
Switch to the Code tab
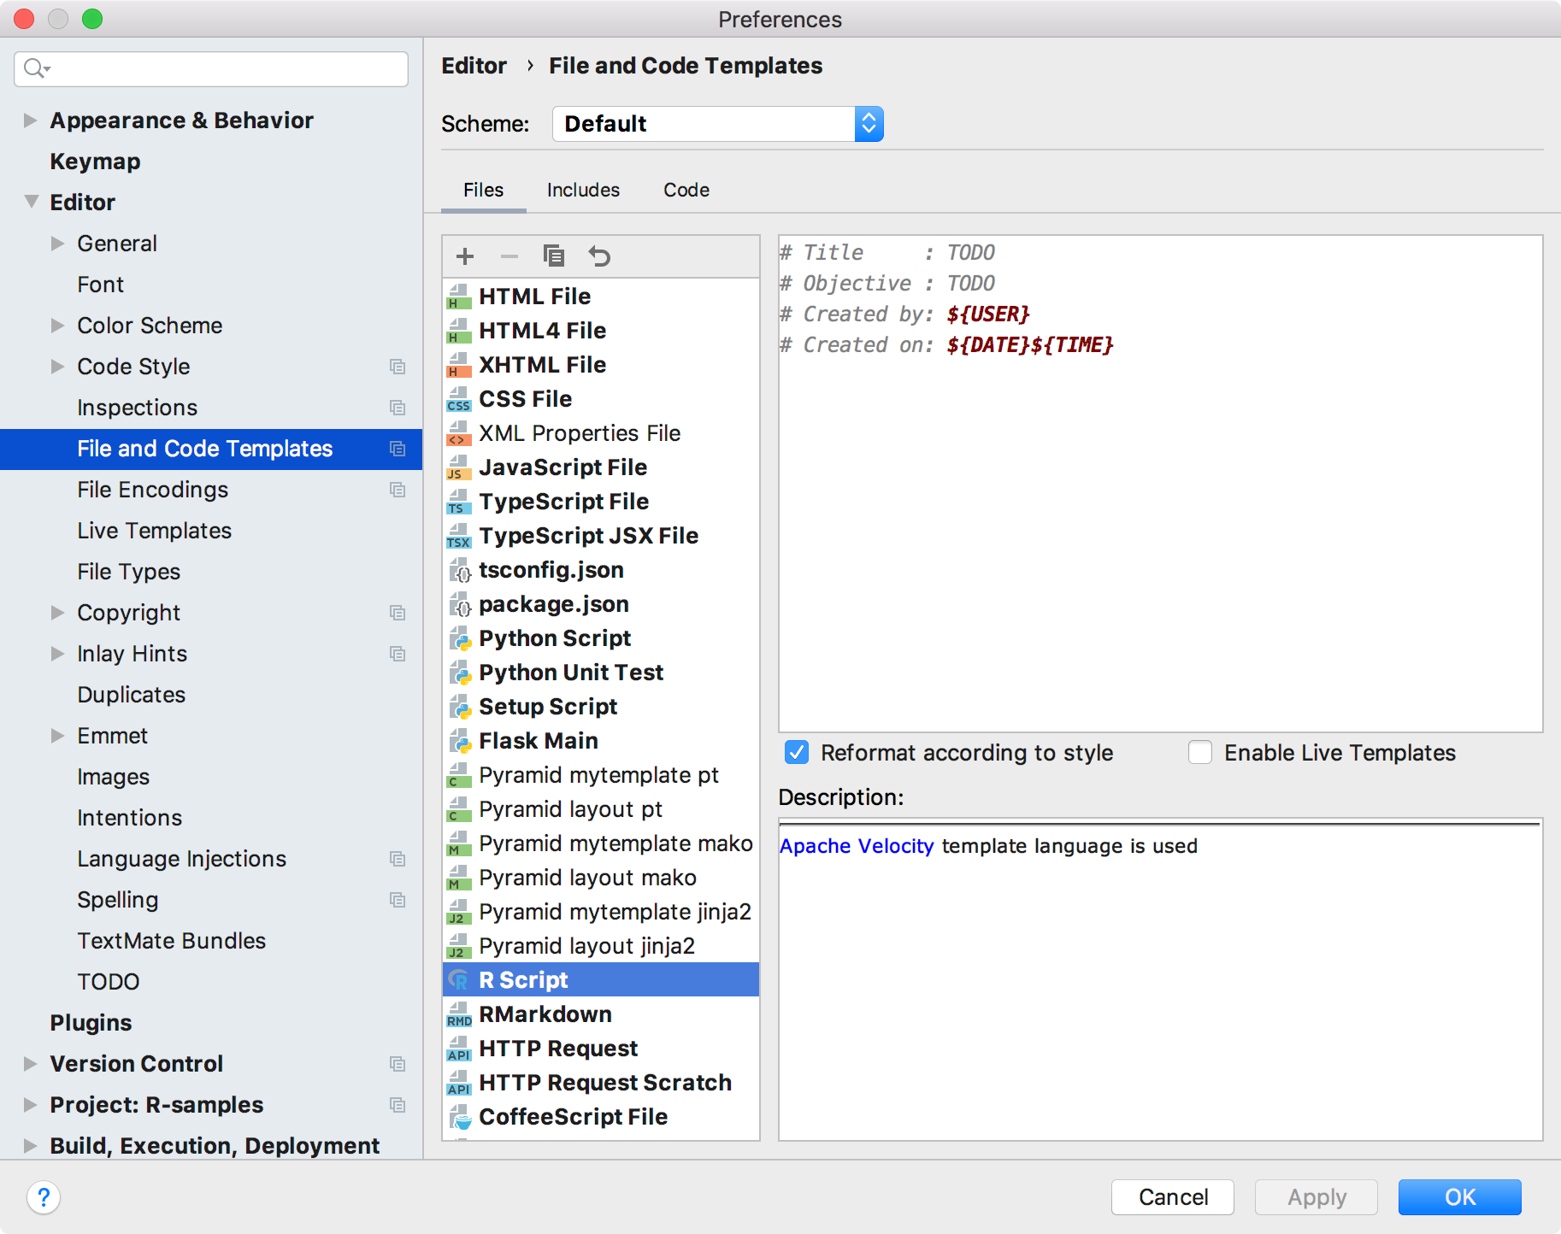coord(686,190)
